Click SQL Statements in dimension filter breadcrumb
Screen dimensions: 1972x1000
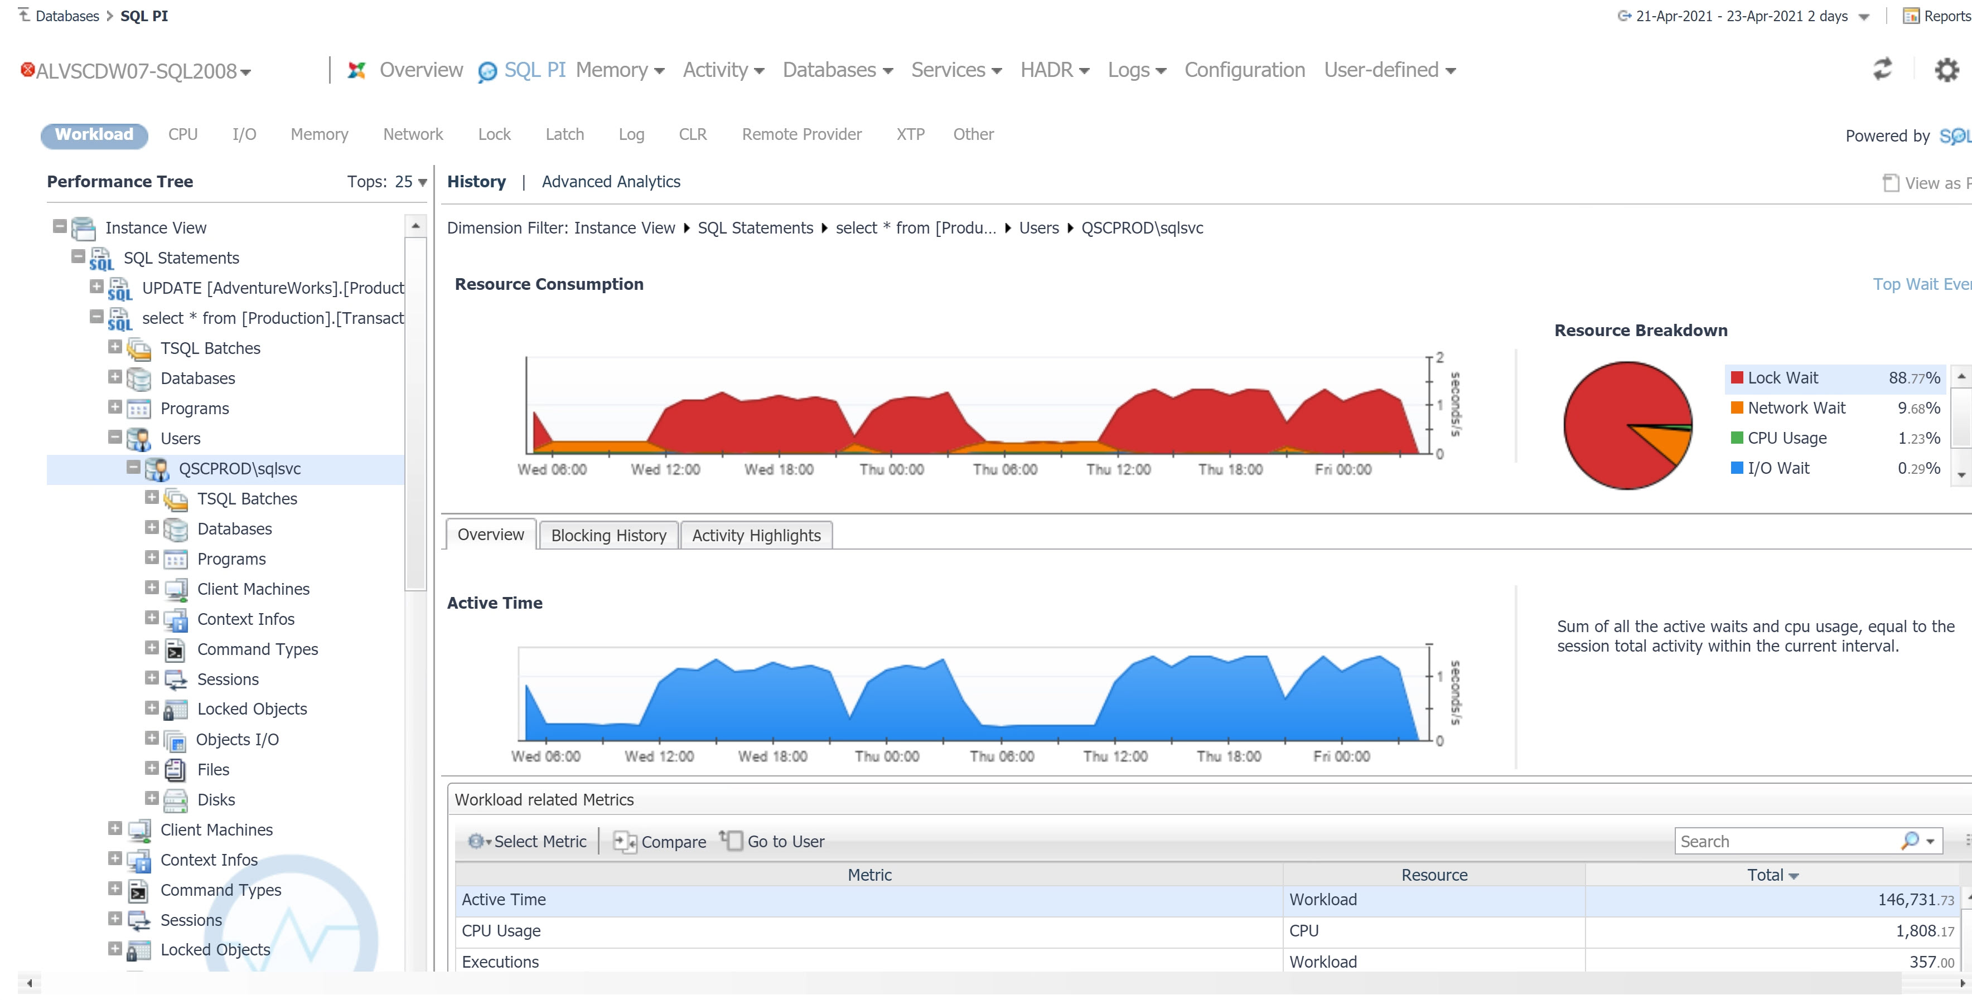click(x=755, y=228)
